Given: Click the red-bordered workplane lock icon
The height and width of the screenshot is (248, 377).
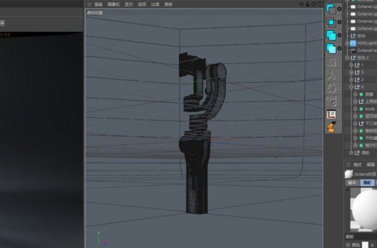Looking at the screenshot, I should (331, 114).
